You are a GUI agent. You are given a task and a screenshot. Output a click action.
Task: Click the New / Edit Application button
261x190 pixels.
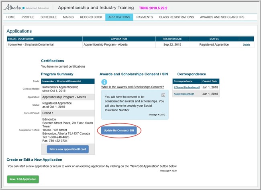click(x=23, y=179)
